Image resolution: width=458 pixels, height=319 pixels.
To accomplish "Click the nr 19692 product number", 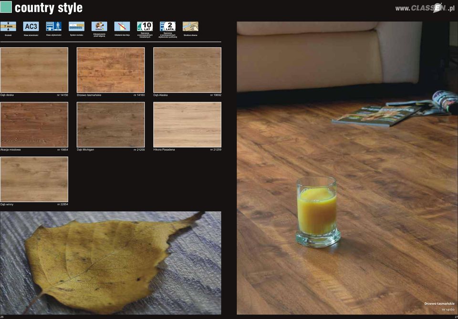I will click(216, 95).
